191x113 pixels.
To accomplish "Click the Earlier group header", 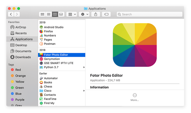I will coord(43,73).
